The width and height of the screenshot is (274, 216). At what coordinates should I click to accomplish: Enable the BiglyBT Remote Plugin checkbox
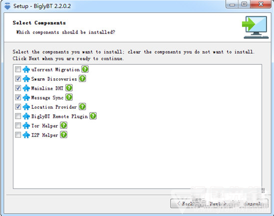[x=18, y=116]
